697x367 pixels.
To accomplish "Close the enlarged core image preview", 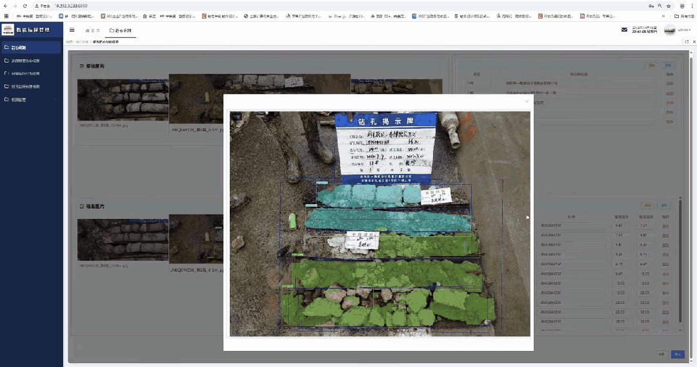I will [x=527, y=101].
